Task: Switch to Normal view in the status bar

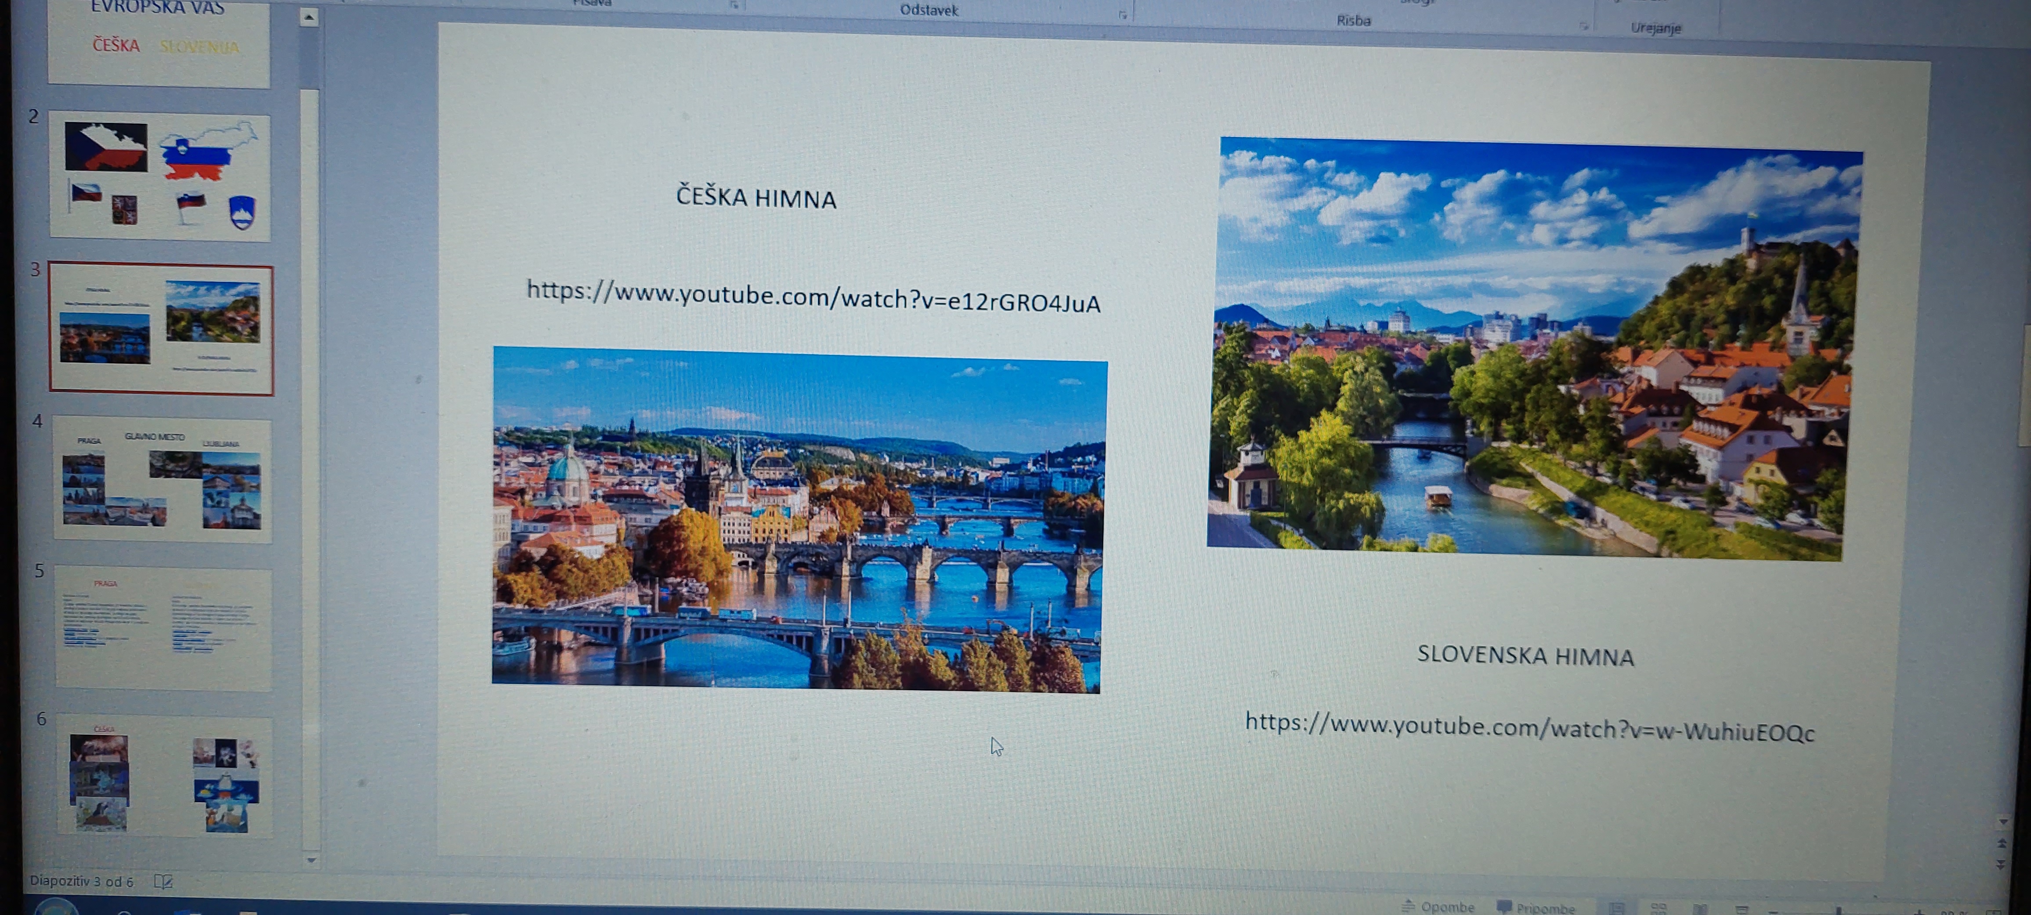Action: [x=1617, y=909]
